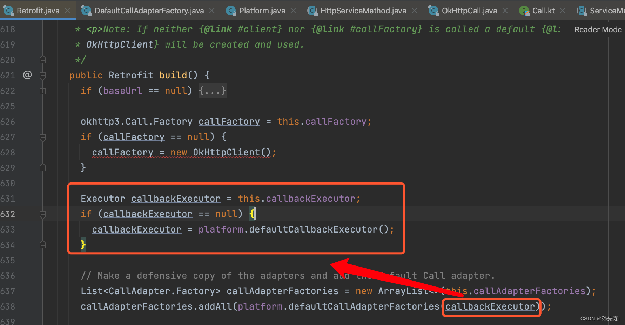Close the DefaultCallAdapterFactory.java tab
The width and height of the screenshot is (625, 325).
(212, 11)
